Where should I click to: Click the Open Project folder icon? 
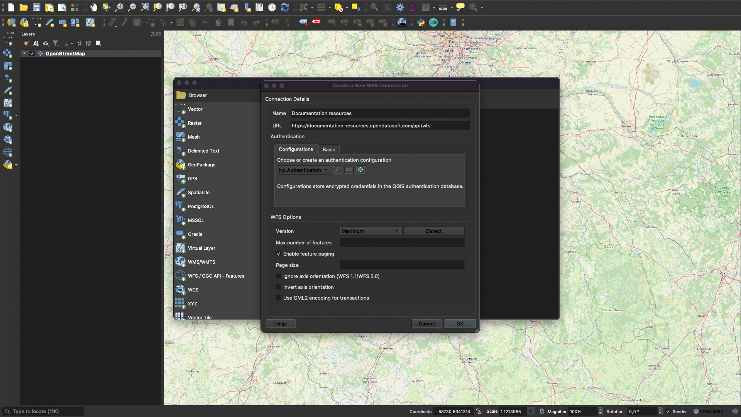(x=24, y=7)
